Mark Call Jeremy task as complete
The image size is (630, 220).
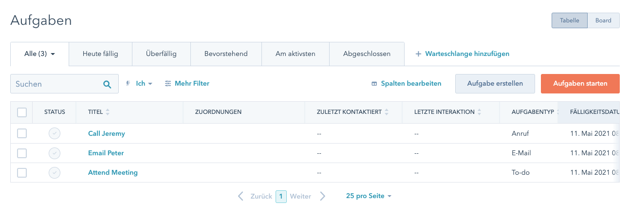[x=55, y=133]
